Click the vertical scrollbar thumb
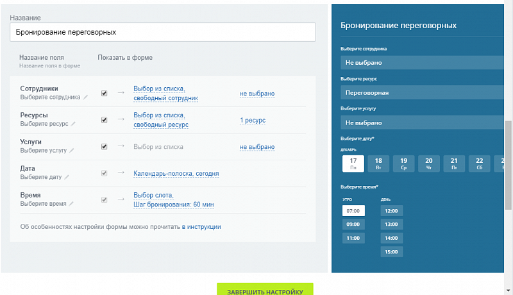 click(x=508, y=165)
